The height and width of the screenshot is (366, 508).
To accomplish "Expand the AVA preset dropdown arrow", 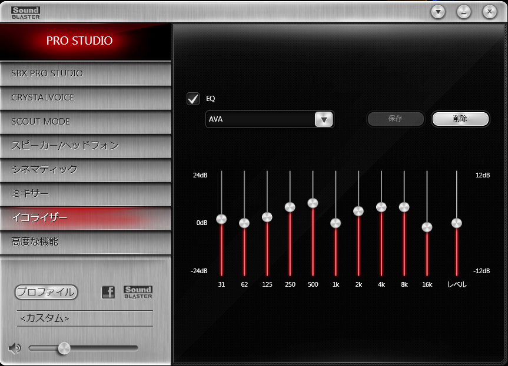I will point(324,120).
